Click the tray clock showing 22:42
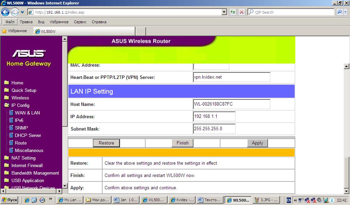350x205 pixels. coord(341,200)
